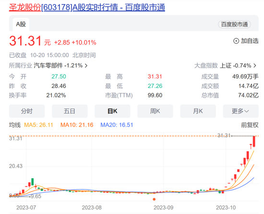Click the change value +2.85 +10.01%
The image size is (264, 214).
click(75, 43)
